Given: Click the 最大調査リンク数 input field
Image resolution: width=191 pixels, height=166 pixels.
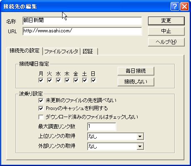Looking at the screenshot, I should point(102,127).
